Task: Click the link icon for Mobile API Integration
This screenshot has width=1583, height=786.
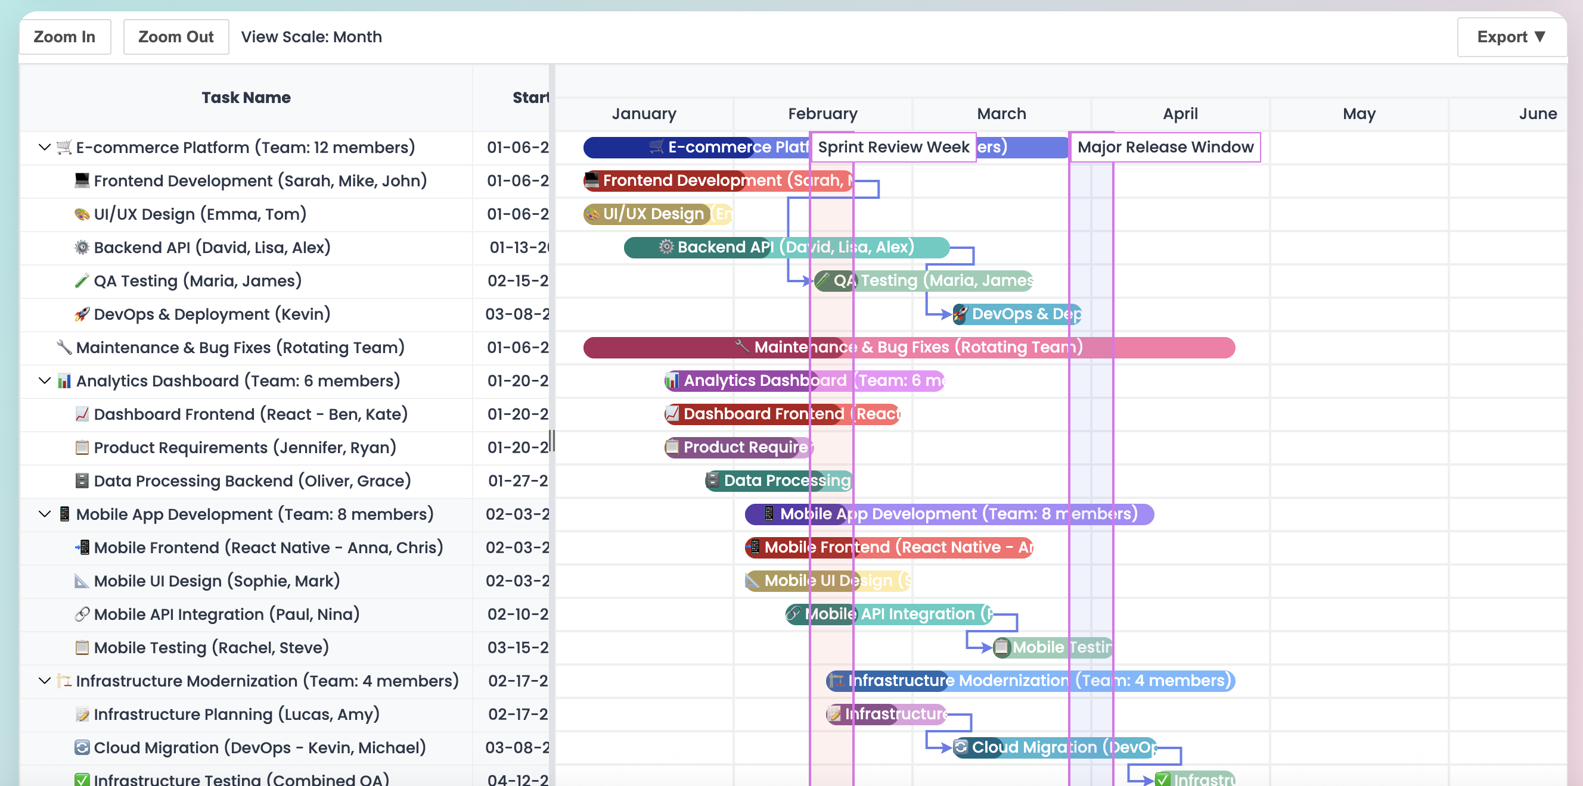Action: click(82, 615)
